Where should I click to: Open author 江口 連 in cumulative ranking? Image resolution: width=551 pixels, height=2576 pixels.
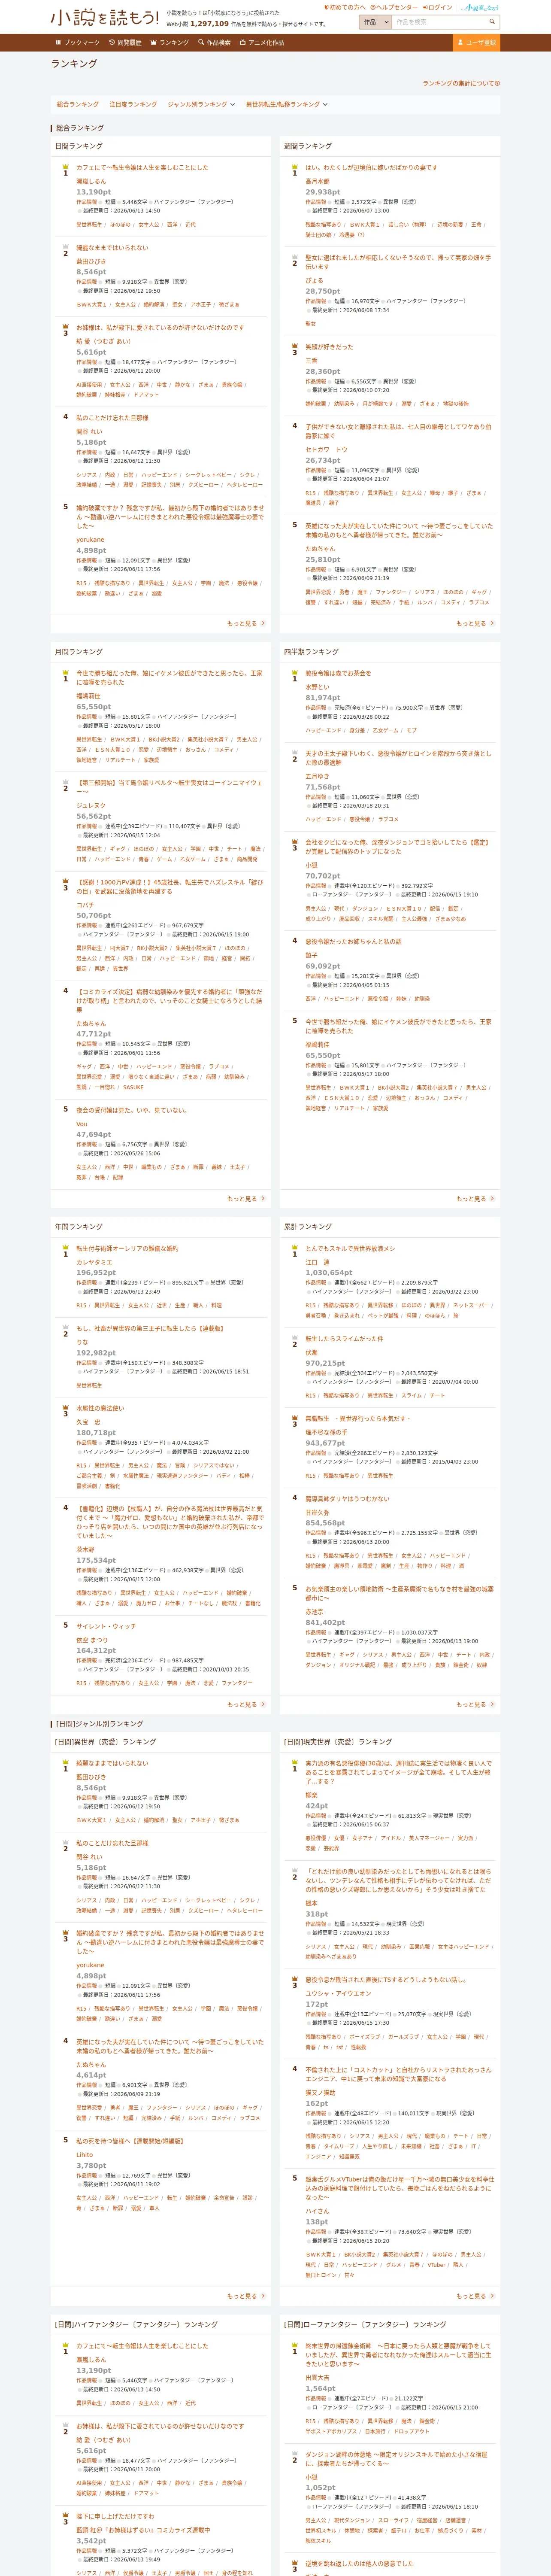317,1261
